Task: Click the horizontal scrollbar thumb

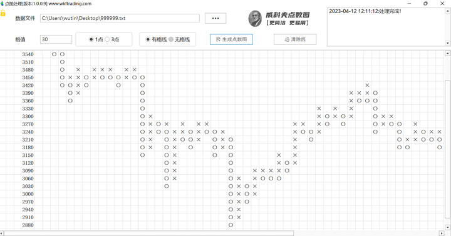Action: (148, 233)
